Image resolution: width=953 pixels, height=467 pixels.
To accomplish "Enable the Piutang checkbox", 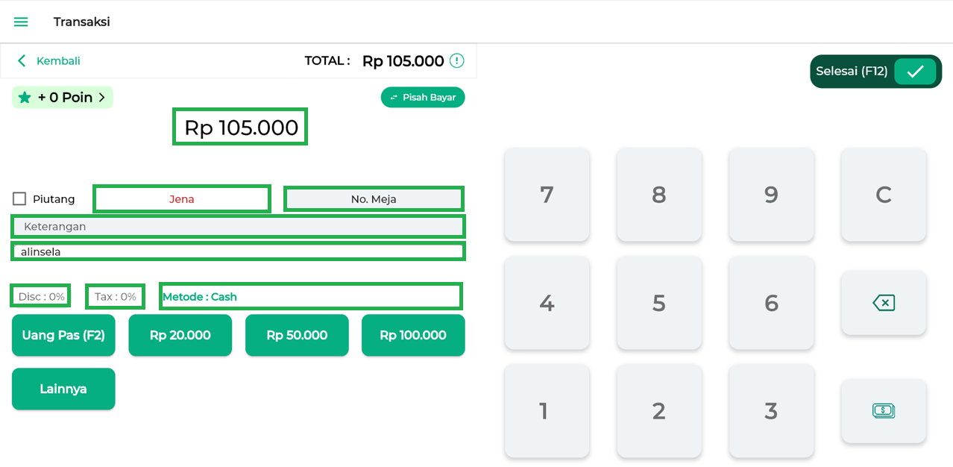I will 19,199.
